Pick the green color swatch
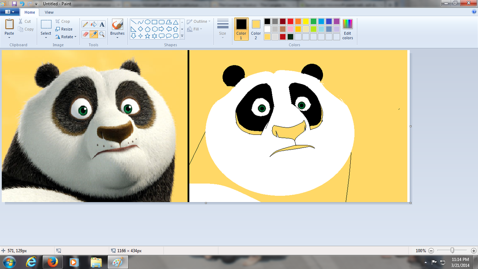The height and width of the screenshot is (269, 478). pos(313,21)
